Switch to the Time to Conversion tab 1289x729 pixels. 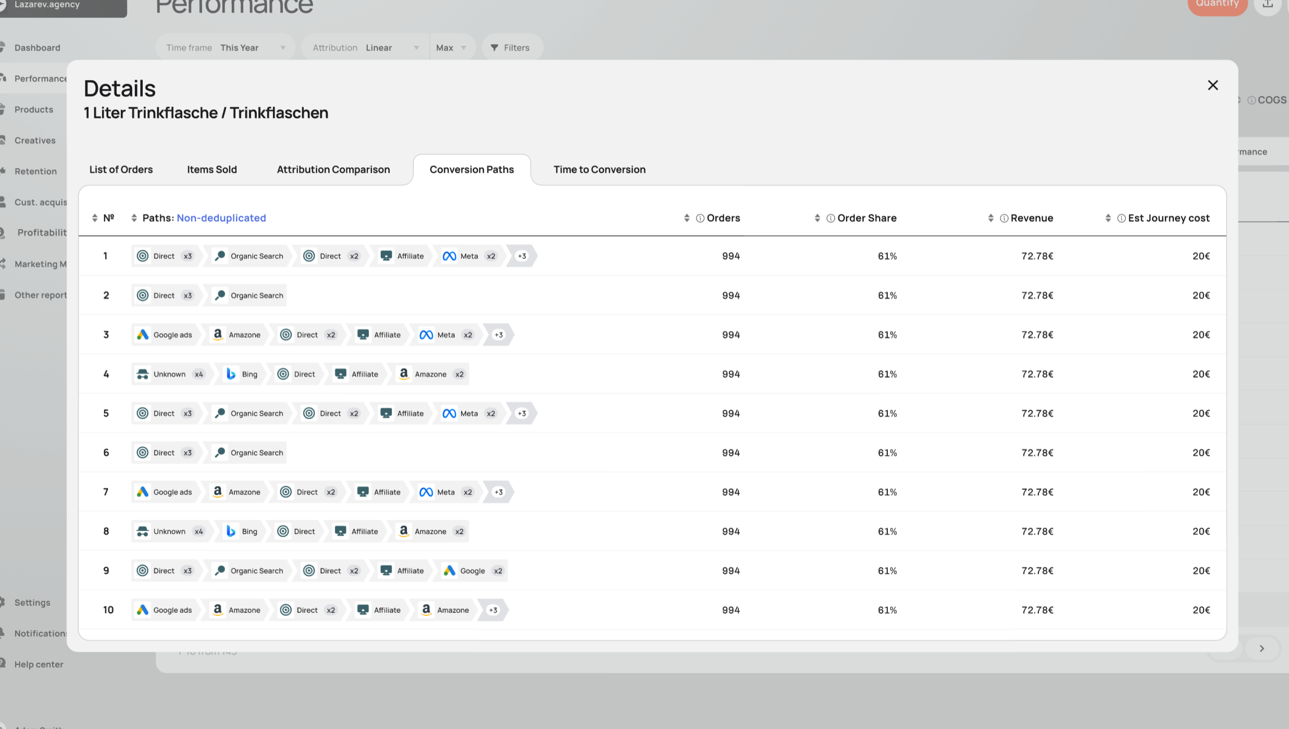point(599,169)
